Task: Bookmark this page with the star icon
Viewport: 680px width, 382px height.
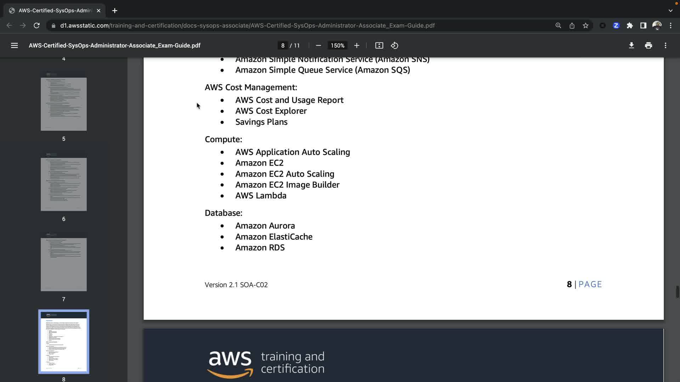Action: tap(585, 25)
